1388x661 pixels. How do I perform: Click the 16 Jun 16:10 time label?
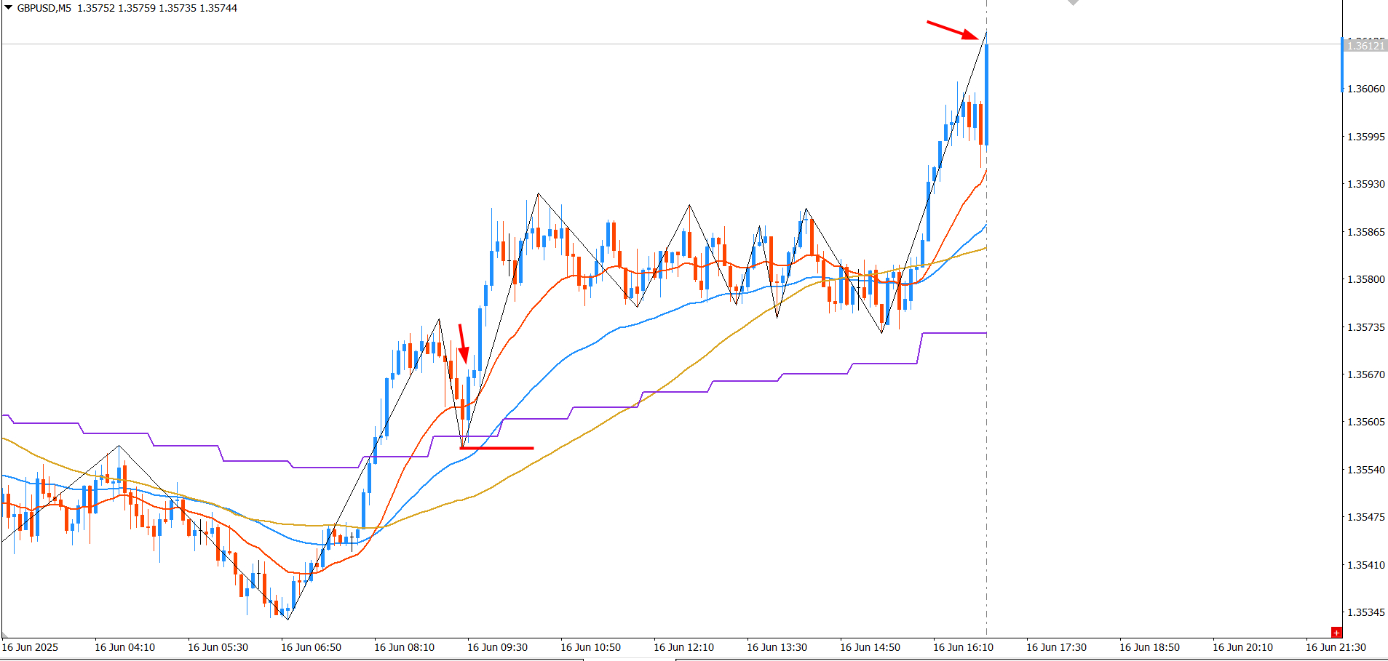coord(963,647)
